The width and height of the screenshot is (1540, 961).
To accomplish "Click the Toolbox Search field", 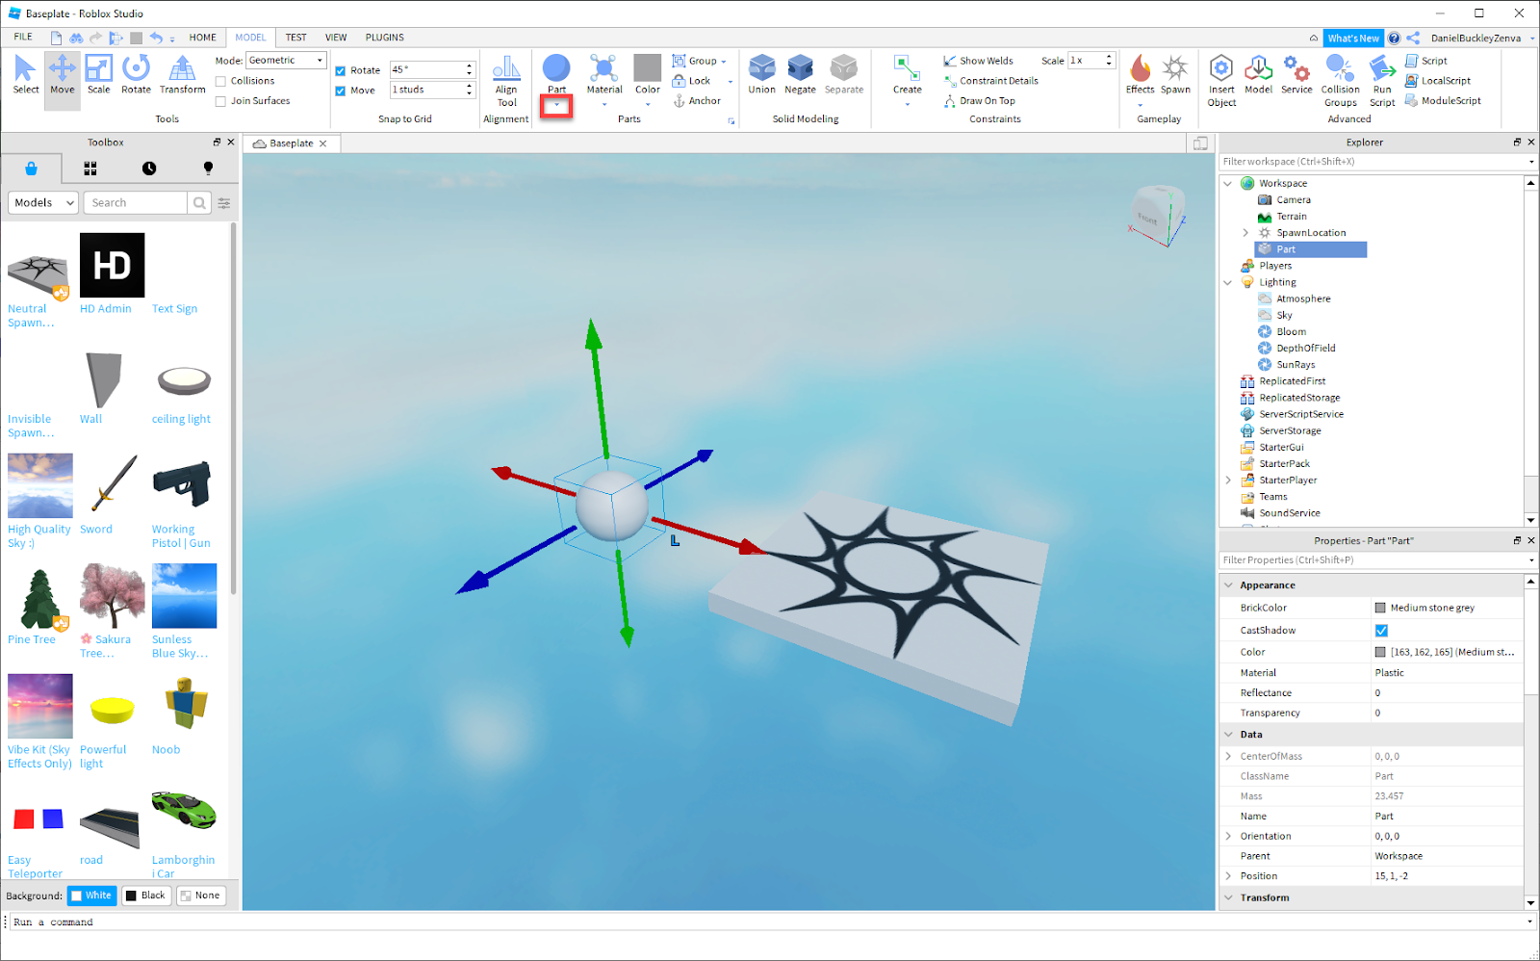I will pyautogui.click(x=135, y=203).
